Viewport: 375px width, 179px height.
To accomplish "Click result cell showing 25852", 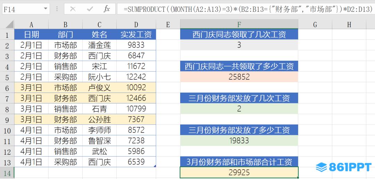I will tap(239, 77).
